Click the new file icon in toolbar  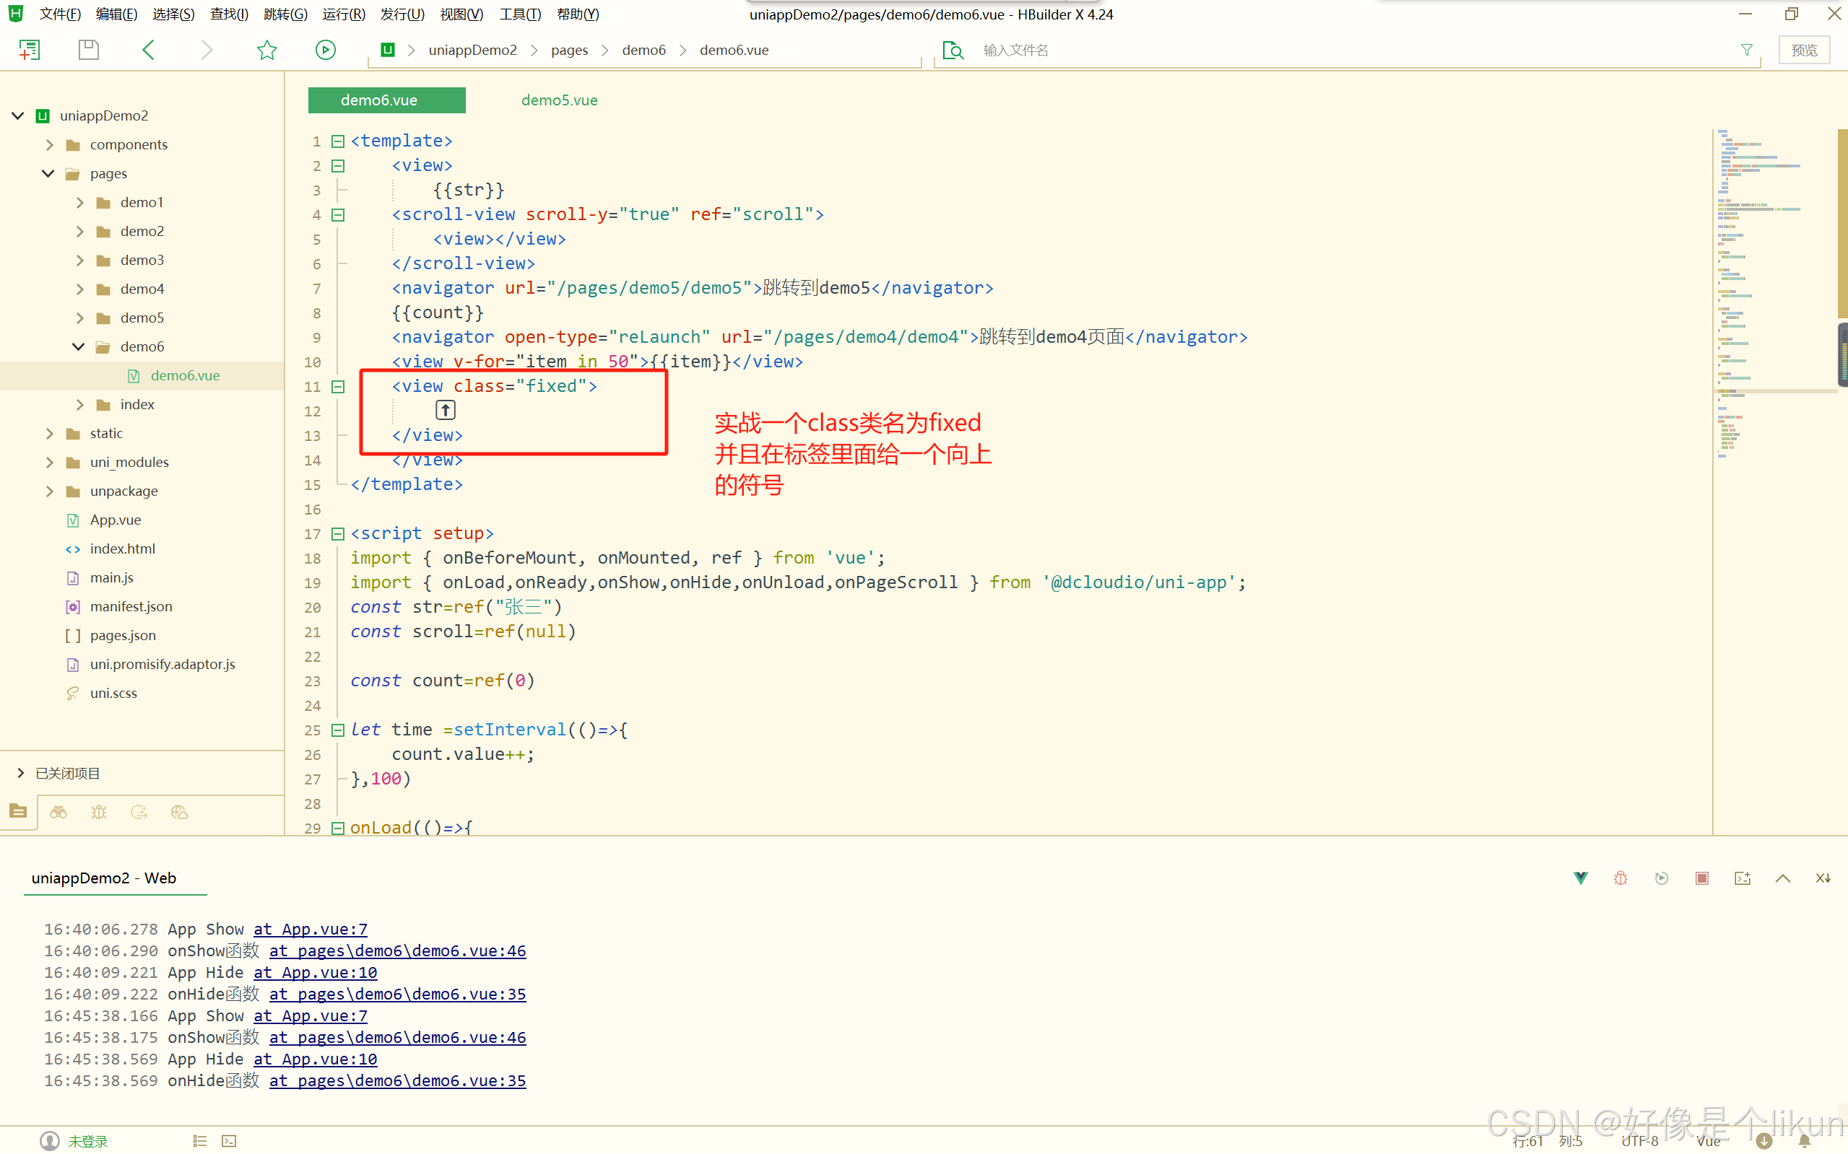(x=29, y=51)
